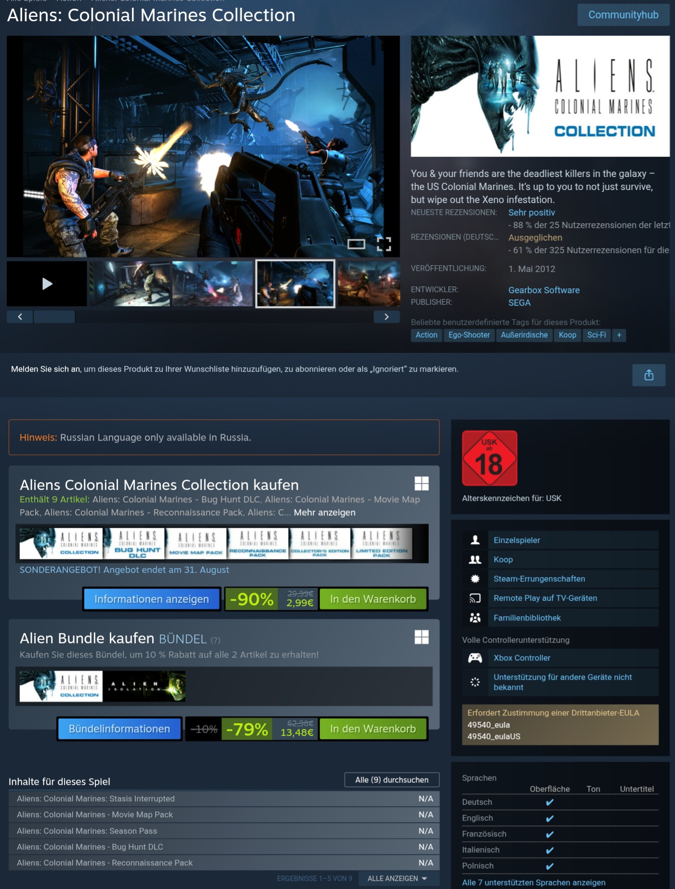The image size is (675, 889).
Task: Click the Steam-Errungenschaften achievements icon
Action: [x=475, y=579]
